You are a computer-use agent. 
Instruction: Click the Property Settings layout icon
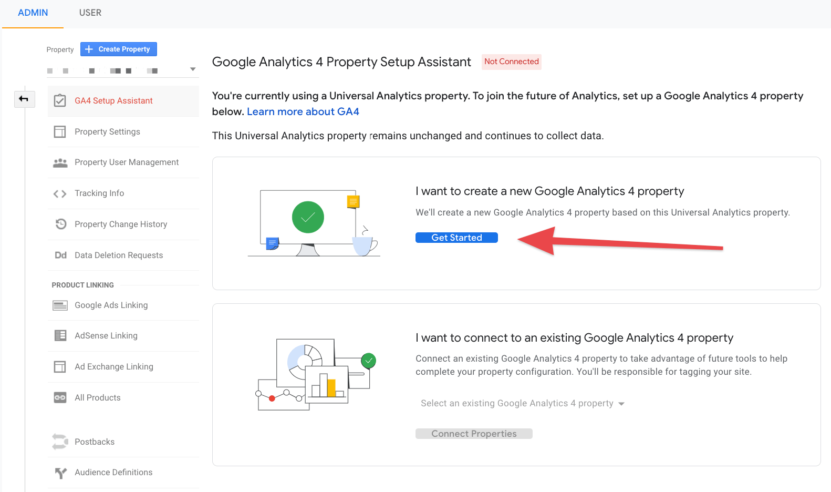(60, 131)
